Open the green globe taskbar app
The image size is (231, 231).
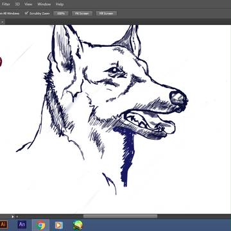pyautogui.click(x=77, y=225)
